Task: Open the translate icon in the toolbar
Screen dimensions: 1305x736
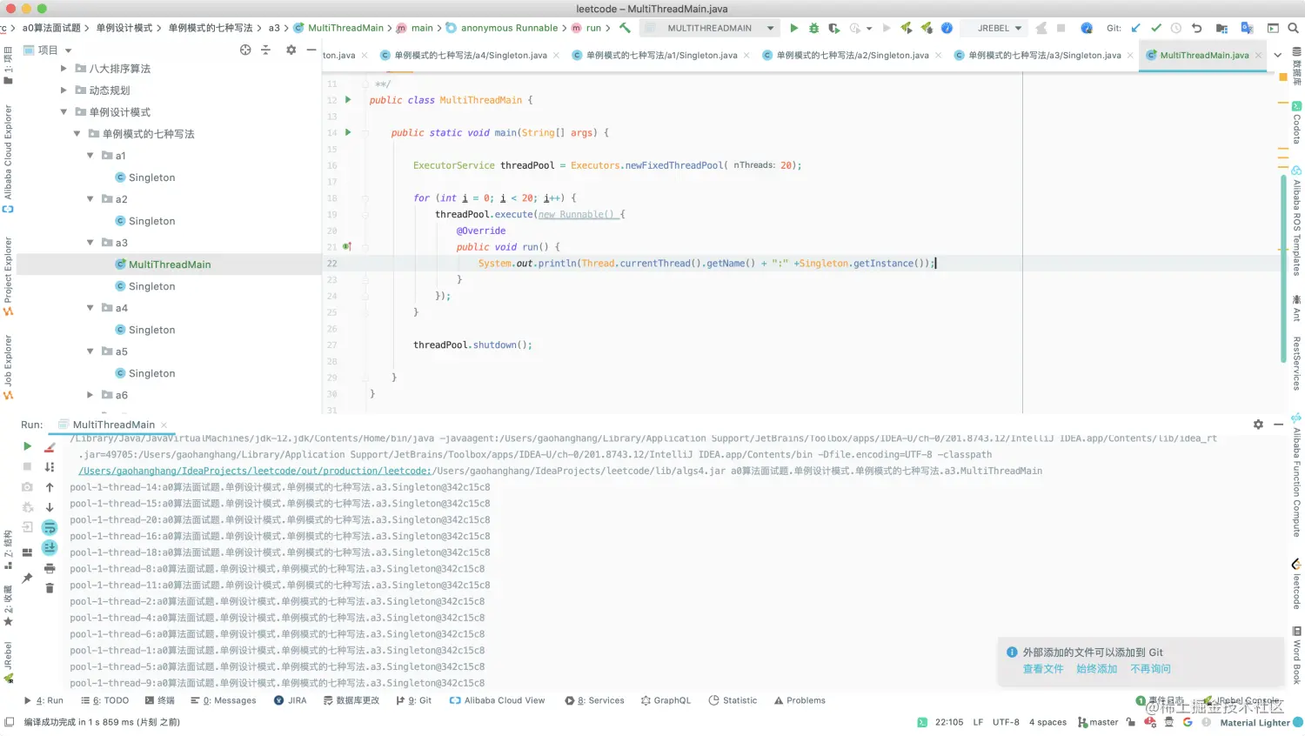Action: [1247, 28]
